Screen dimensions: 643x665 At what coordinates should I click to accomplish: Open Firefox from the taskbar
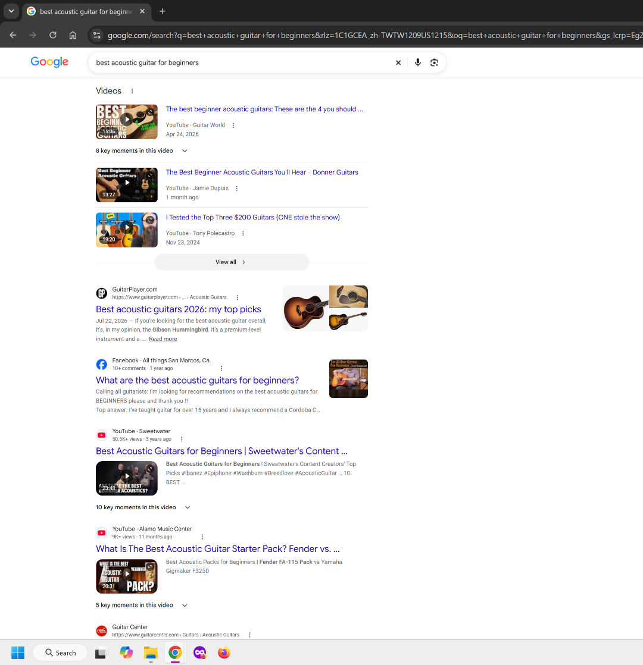tap(224, 653)
